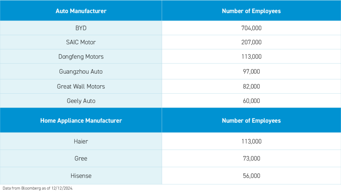
Task: Select the Hisense cell
Action: point(81,176)
